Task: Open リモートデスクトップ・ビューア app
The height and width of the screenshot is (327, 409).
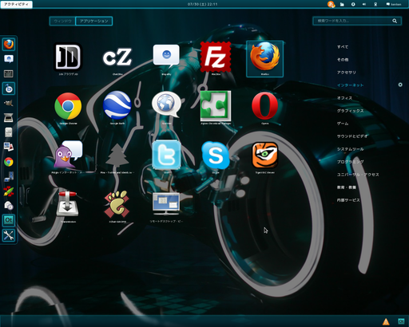Action: (x=166, y=203)
